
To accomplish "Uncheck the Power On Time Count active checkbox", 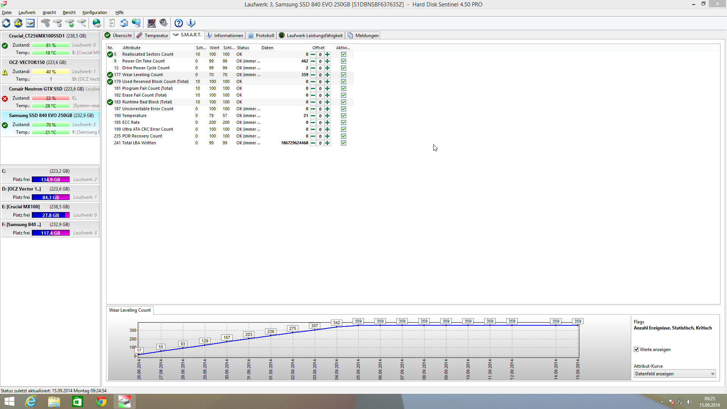I will 343,61.
